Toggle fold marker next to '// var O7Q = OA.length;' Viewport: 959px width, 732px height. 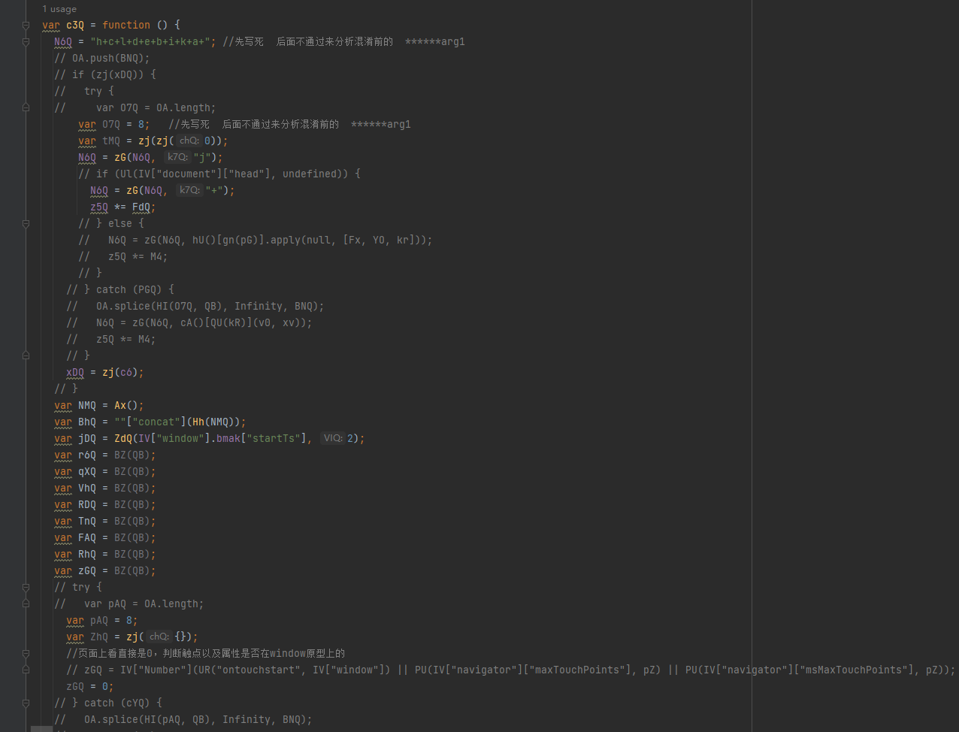[26, 107]
